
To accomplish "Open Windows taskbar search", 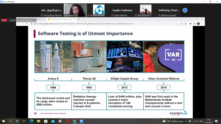I will tap(10, 121).
